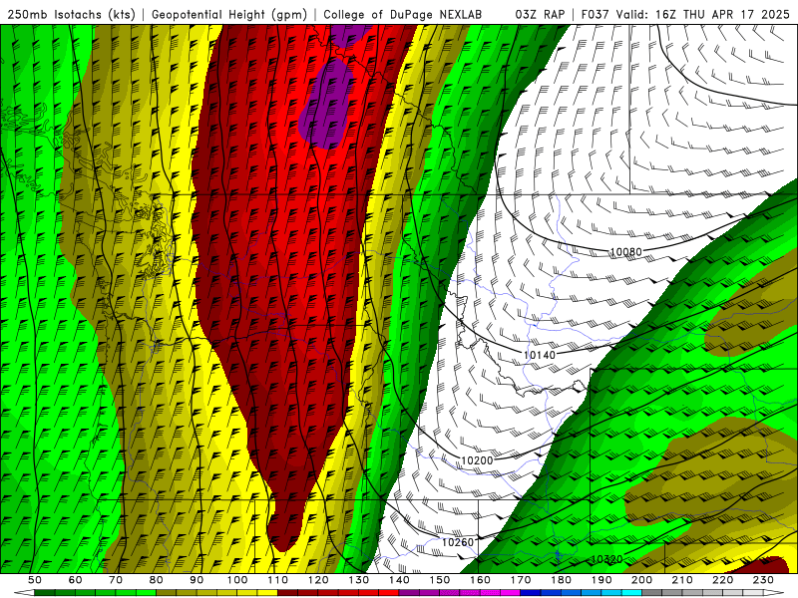Click the 130 value on the legend scale
This screenshot has height=598, width=798.
[359, 580]
